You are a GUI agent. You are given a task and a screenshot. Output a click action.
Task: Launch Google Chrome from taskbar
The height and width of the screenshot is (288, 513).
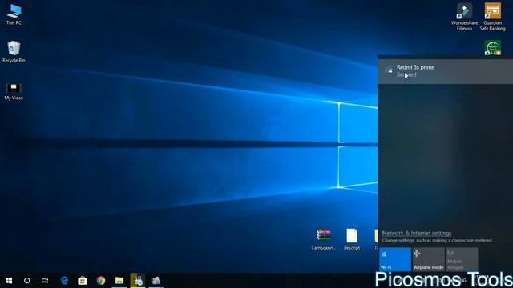[x=101, y=281]
